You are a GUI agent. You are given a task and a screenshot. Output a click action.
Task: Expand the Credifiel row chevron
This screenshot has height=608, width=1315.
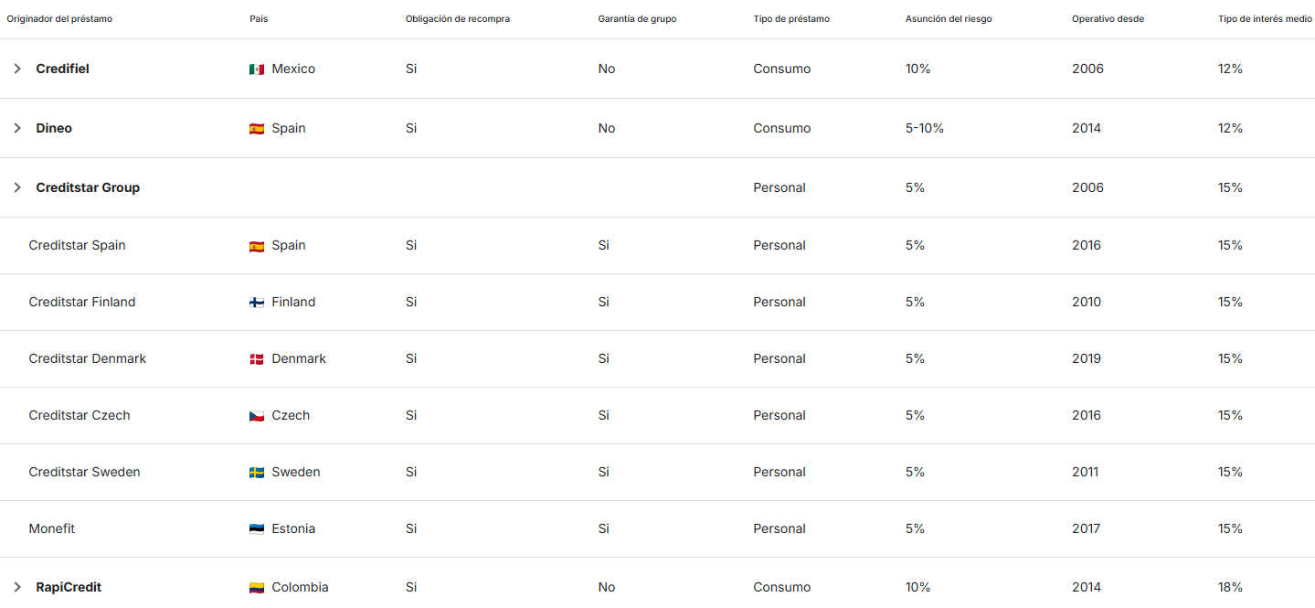(x=16, y=69)
